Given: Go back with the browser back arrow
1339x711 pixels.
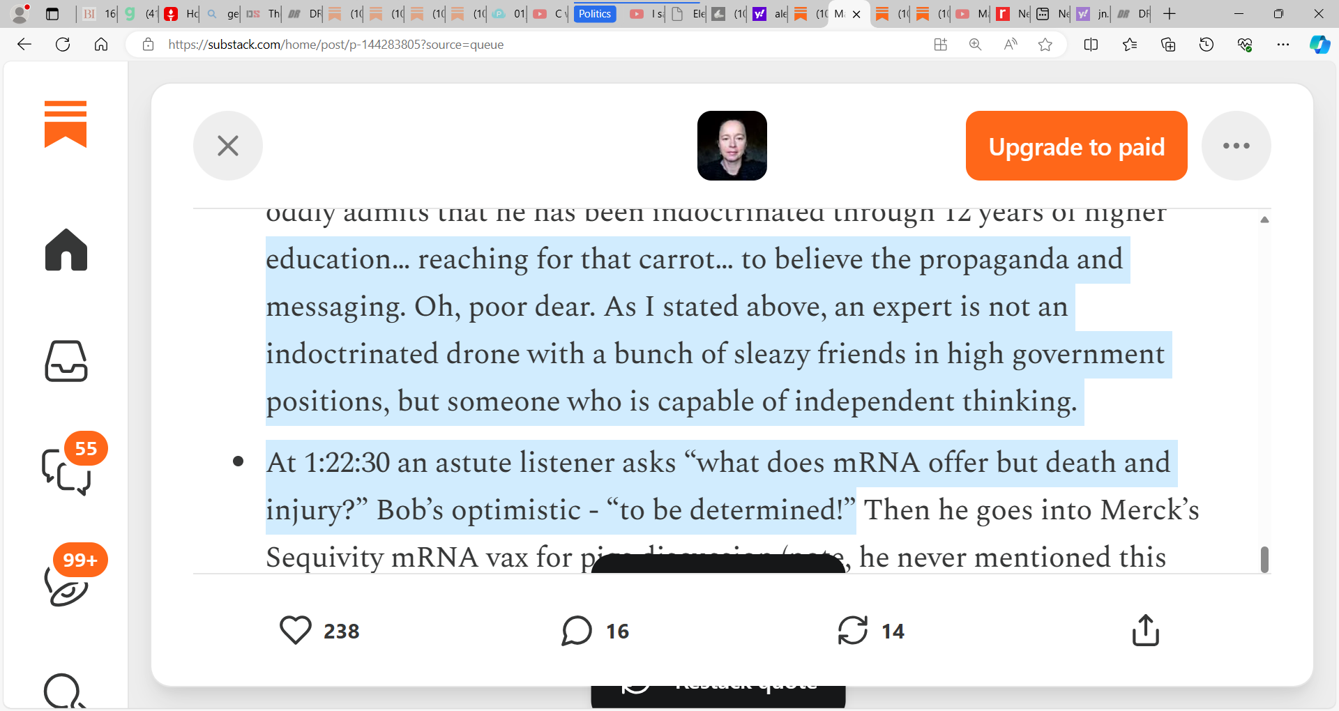Looking at the screenshot, I should coord(24,45).
